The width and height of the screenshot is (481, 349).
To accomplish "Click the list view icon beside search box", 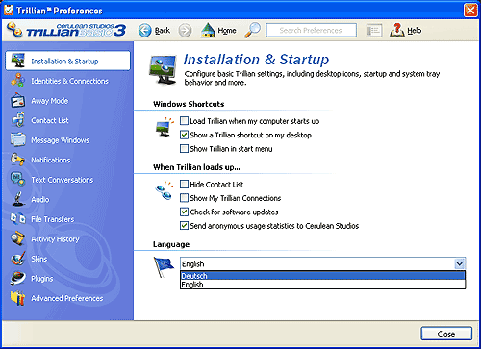I will [x=374, y=31].
